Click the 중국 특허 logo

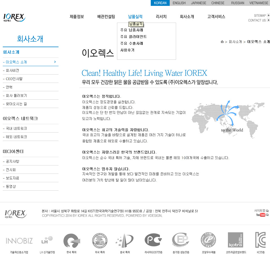click(125, 241)
